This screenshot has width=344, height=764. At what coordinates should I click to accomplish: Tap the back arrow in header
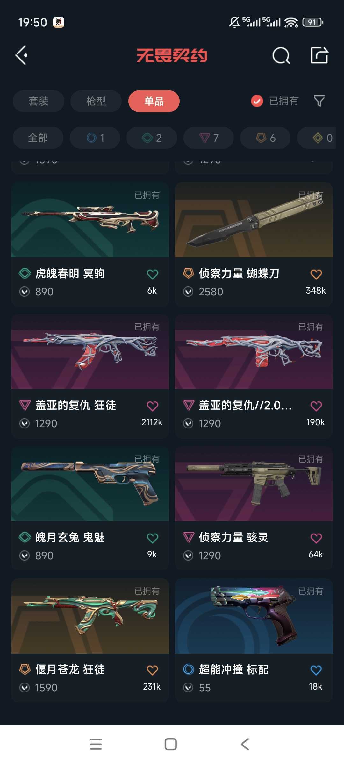pos(21,55)
